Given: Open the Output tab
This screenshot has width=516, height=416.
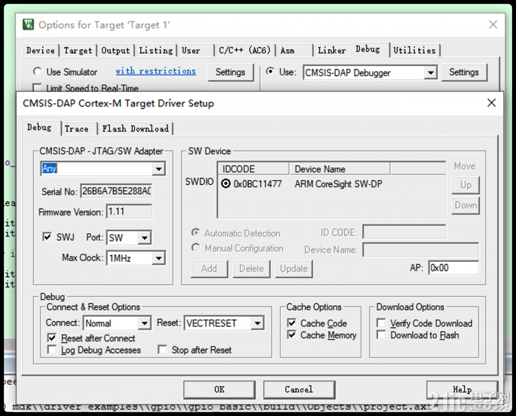Looking at the screenshot, I should (116, 50).
